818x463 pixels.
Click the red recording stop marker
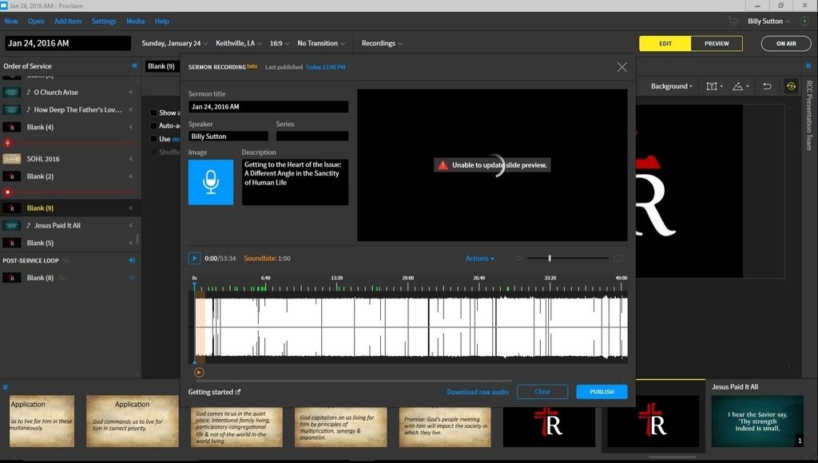(x=7, y=192)
